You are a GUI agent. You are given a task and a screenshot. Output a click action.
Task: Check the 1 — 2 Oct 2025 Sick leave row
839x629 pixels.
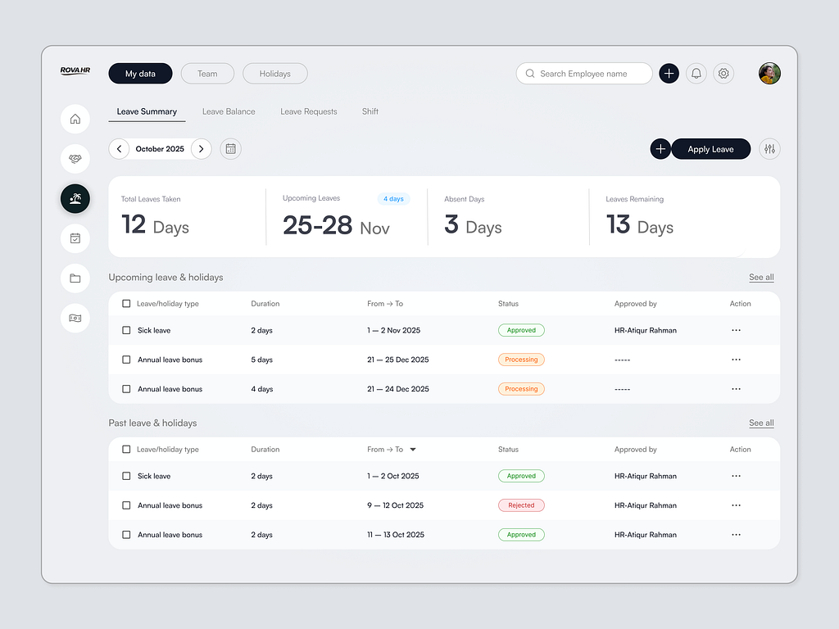click(x=126, y=476)
